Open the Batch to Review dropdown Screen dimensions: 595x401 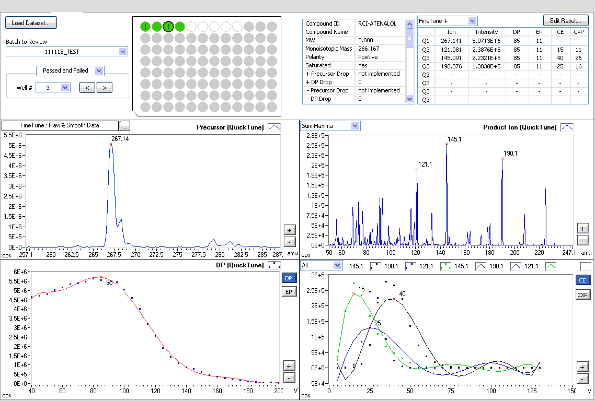[x=122, y=52]
